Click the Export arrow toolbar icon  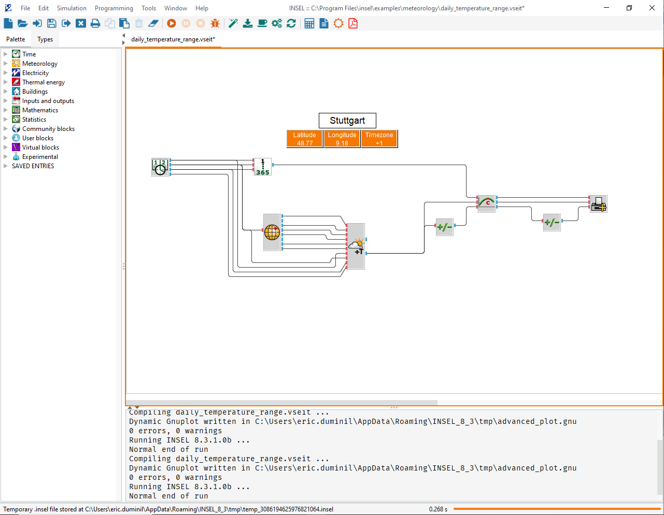pos(66,23)
